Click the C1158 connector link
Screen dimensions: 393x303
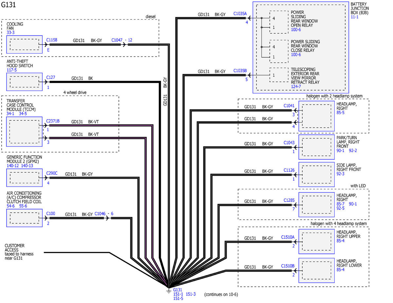click(51, 40)
